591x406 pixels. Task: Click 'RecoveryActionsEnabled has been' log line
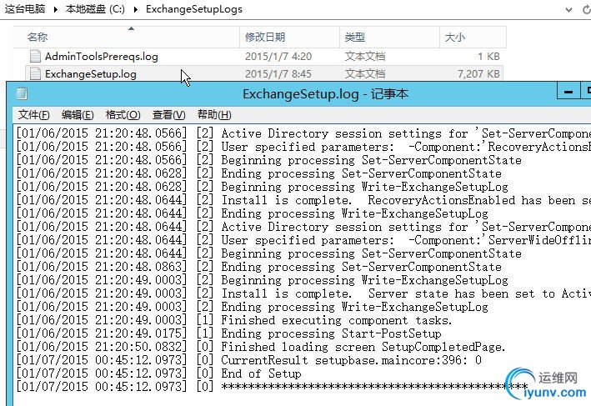pyautogui.click(x=406, y=200)
